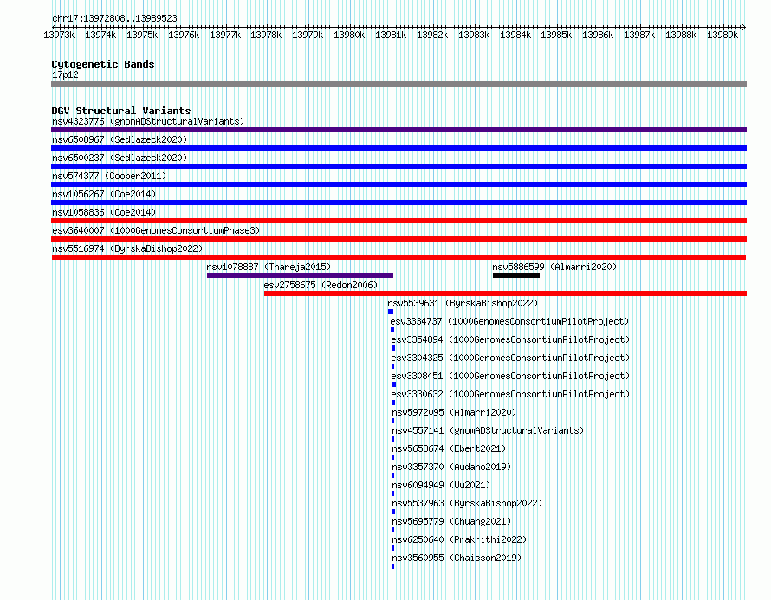
Task: Open nsv3357370 (Audano2019) label
Action: click(451, 467)
